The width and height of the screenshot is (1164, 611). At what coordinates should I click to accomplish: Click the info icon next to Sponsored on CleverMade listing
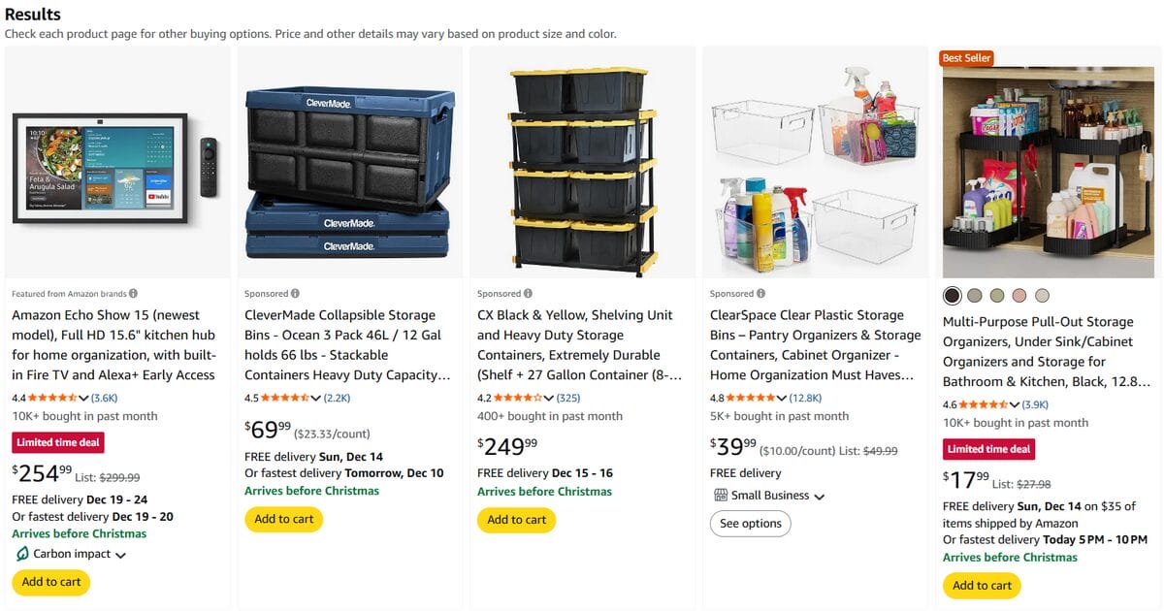[298, 293]
